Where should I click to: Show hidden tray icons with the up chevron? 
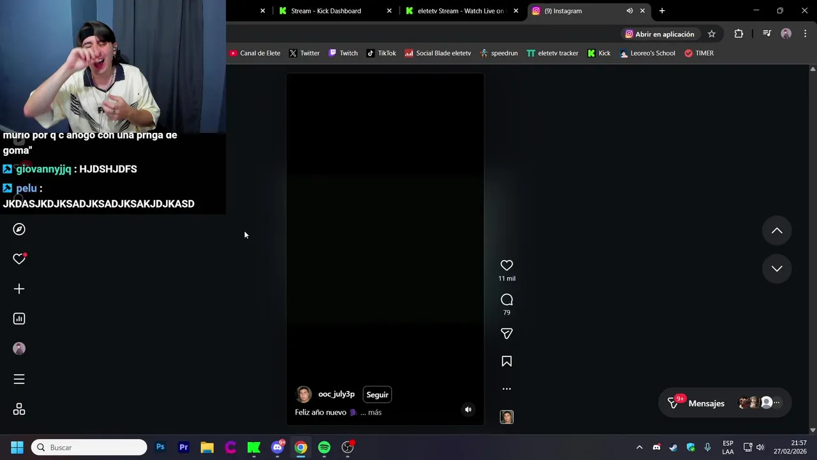point(639,447)
